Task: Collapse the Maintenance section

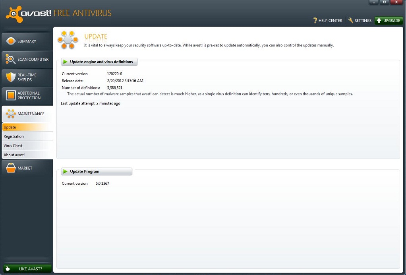Action: pyautogui.click(x=27, y=114)
